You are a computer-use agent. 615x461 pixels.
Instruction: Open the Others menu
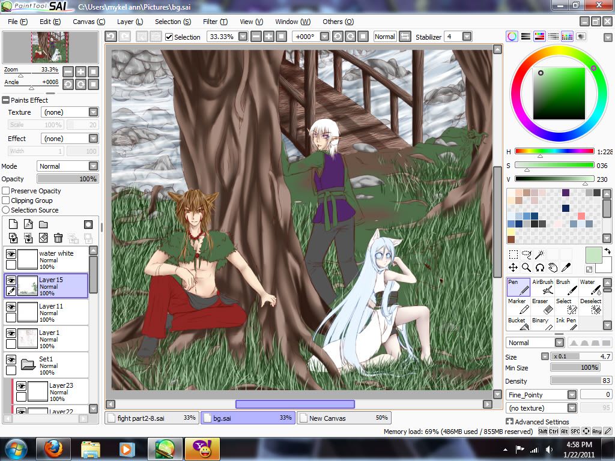pyautogui.click(x=338, y=22)
